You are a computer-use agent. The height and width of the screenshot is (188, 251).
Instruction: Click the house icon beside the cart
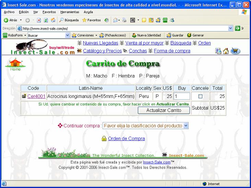[x=226, y=51]
